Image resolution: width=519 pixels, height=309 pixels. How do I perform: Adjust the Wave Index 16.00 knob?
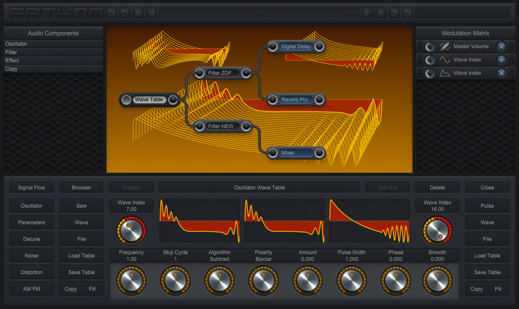[437, 230]
